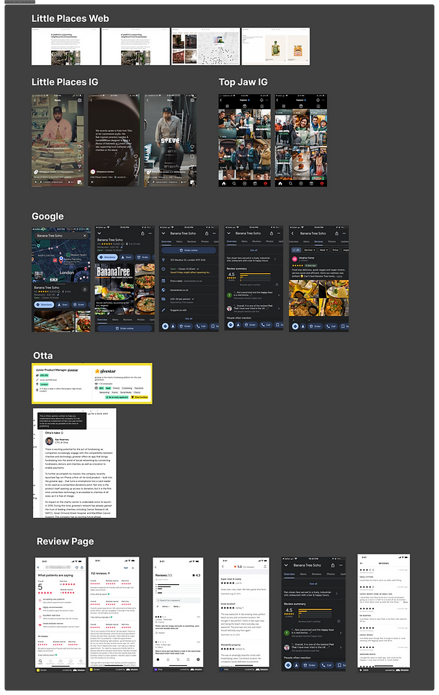Open Photos tab in Google Meghan Kemp review screenshot

[332, 241]
